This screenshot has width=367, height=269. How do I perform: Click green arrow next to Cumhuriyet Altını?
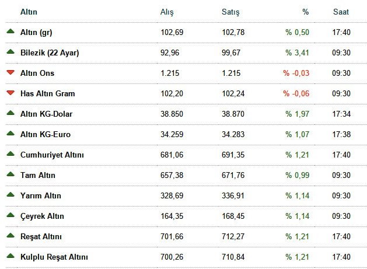10,154
